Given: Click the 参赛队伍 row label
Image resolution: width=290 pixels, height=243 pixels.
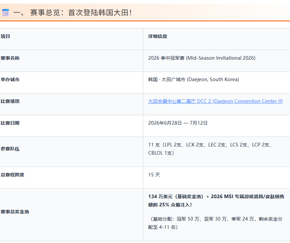Looking at the screenshot, I should coord(10,149).
